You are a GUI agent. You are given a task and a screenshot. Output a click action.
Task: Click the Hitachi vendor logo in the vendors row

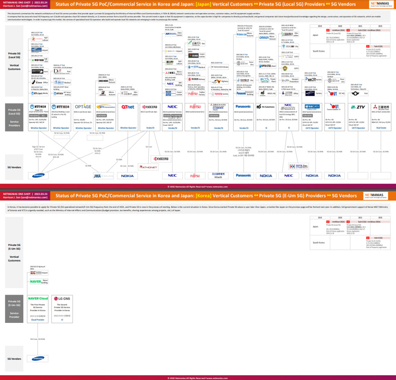tap(218, 176)
